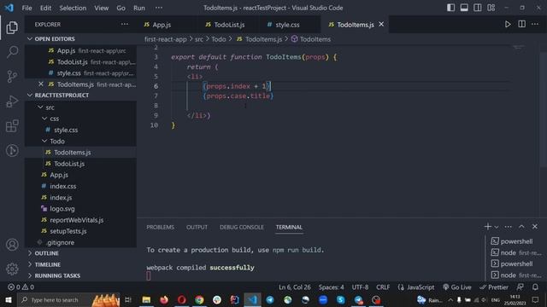
Task: Click the Windows Start button
Action: 8,299
